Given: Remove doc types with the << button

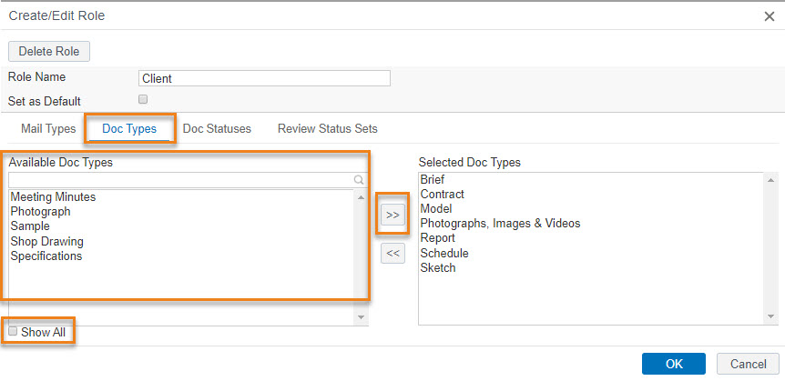Looking at the screenshot, I should click(392, 254).
